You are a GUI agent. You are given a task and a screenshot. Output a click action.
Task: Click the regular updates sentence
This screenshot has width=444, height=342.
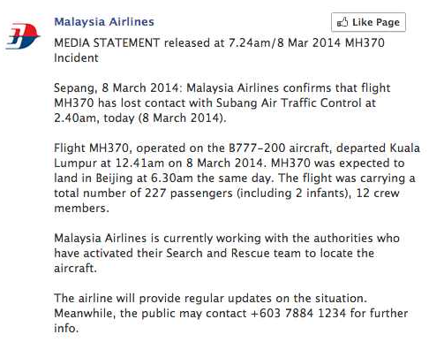click(210, 298)
